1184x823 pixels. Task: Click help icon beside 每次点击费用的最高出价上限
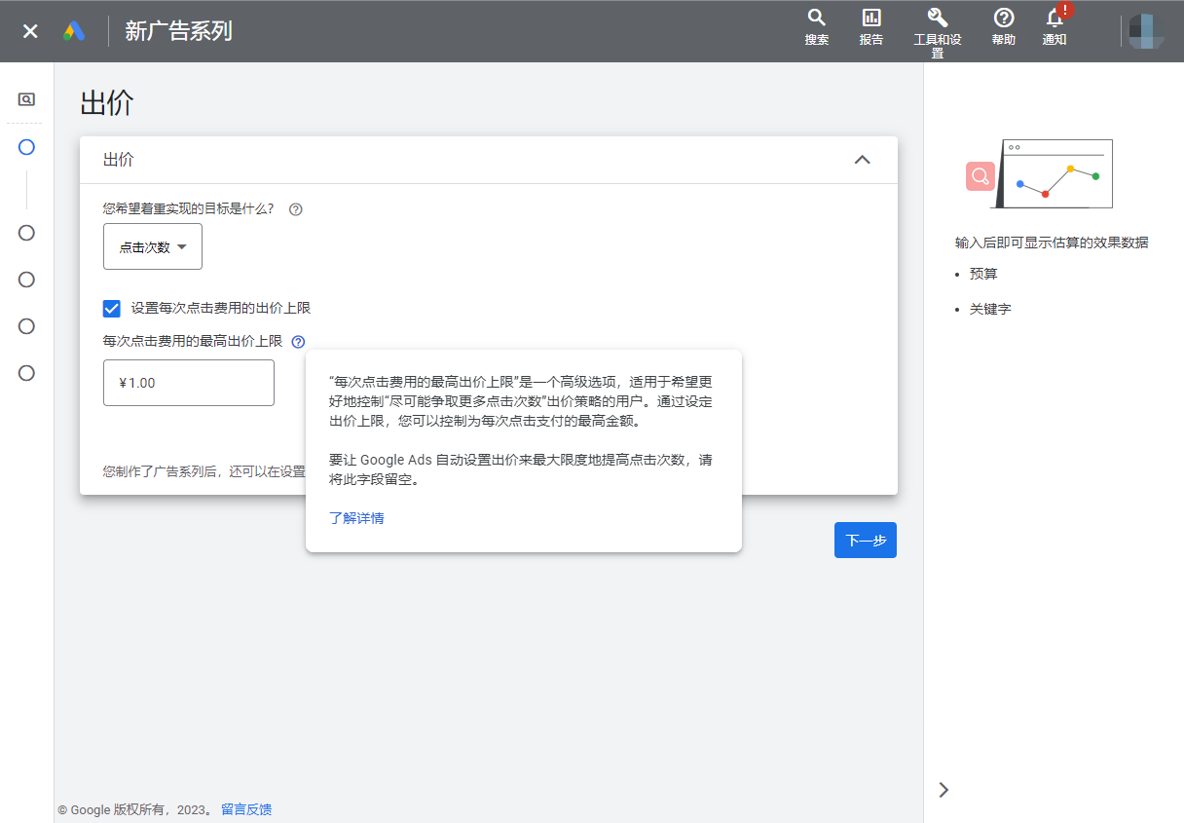tap(298, 342)
